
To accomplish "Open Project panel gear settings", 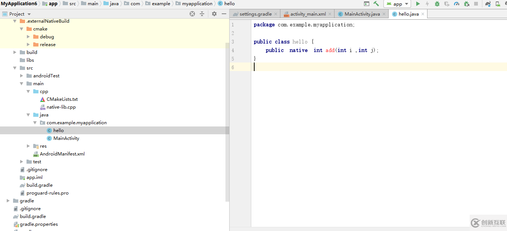I will pos(214,14).
